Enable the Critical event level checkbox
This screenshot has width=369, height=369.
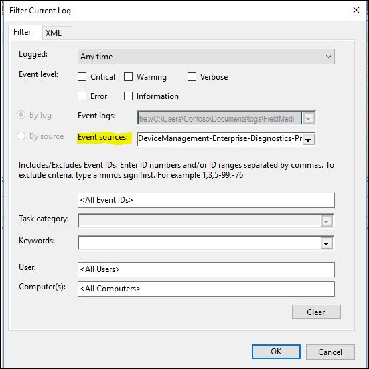[82, 77]
